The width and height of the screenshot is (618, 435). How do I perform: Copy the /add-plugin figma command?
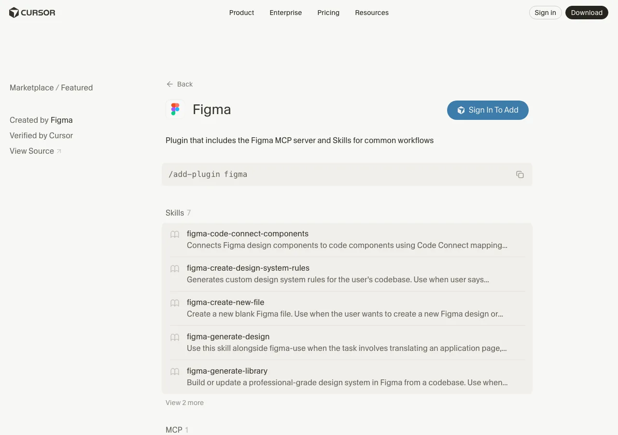coord(520,174)
